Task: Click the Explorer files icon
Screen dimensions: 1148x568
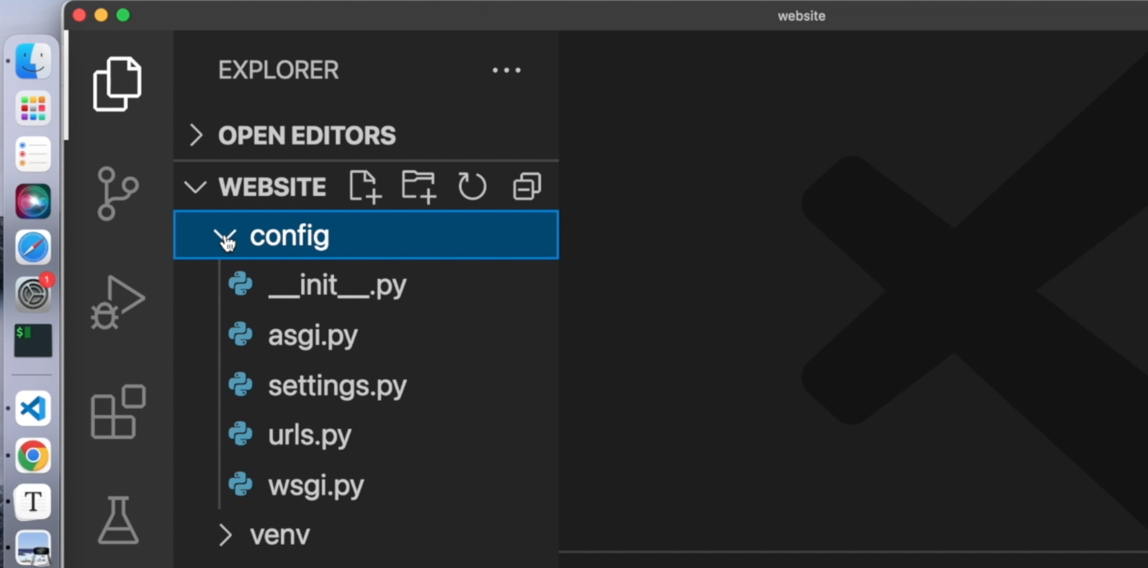Action: coord(117,84)
